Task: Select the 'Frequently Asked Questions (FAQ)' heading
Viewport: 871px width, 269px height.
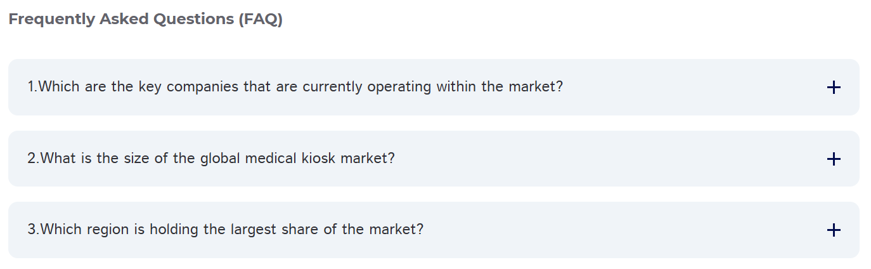Action: (146, 19)
